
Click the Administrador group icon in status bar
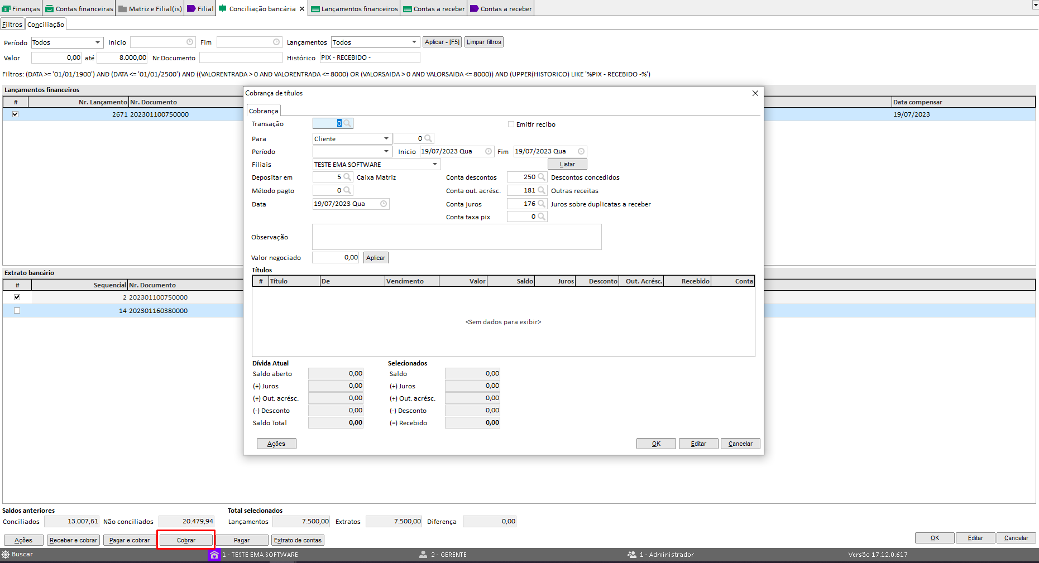coord(632,555)
